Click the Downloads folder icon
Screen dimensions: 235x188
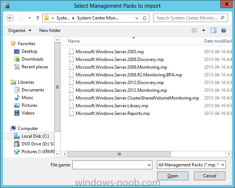[17, 59]
